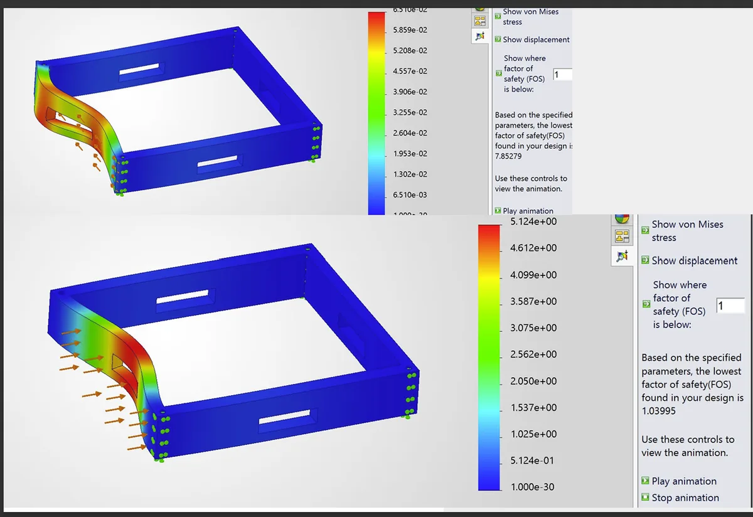Select legend value 2.050e+00

(x=533, y=381)
